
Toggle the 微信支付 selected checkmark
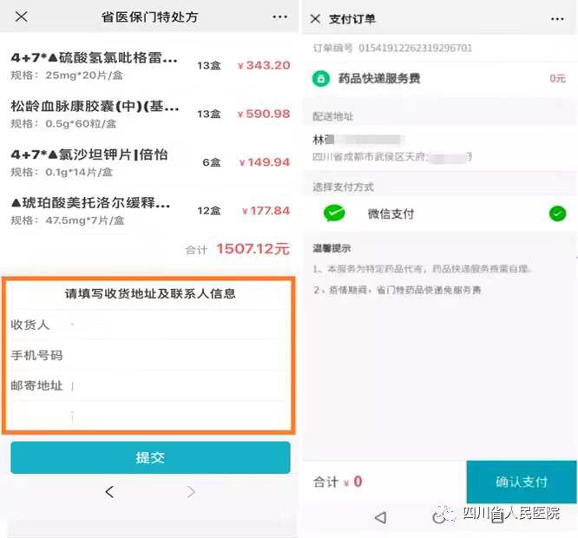(557, 213)
